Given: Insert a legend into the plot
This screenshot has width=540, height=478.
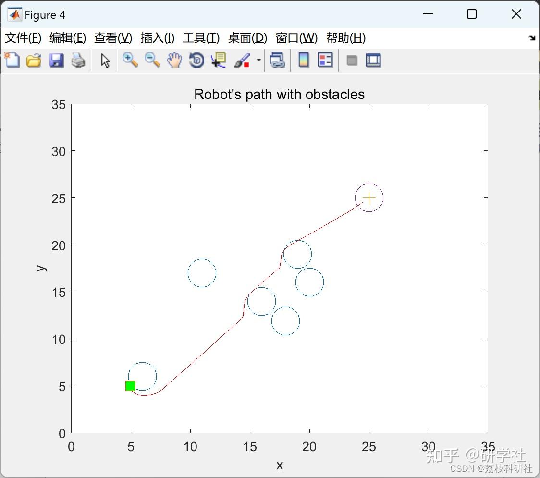Looking at the screenshot, I should tap(325, 60).
